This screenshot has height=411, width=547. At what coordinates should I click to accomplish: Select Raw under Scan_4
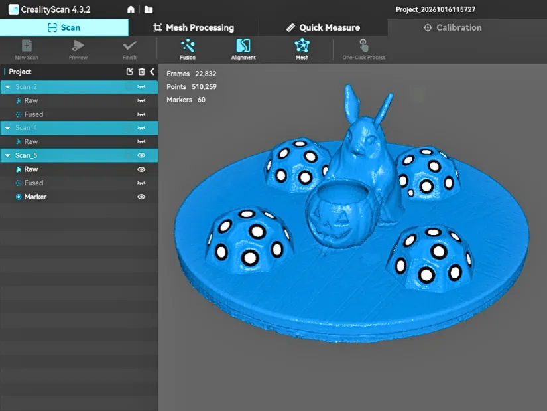[31, 141]
